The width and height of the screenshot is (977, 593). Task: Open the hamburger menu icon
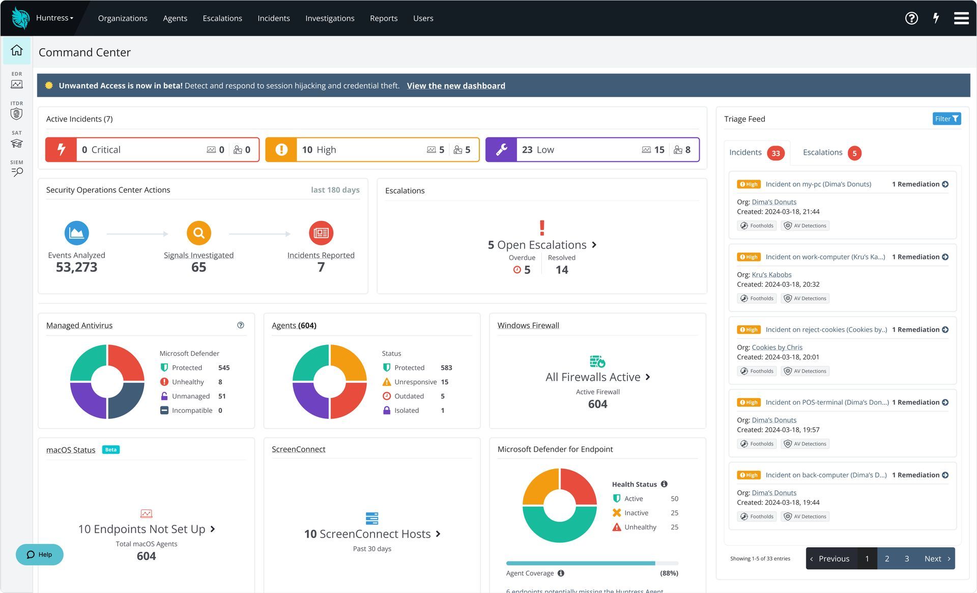click(961, 18)
